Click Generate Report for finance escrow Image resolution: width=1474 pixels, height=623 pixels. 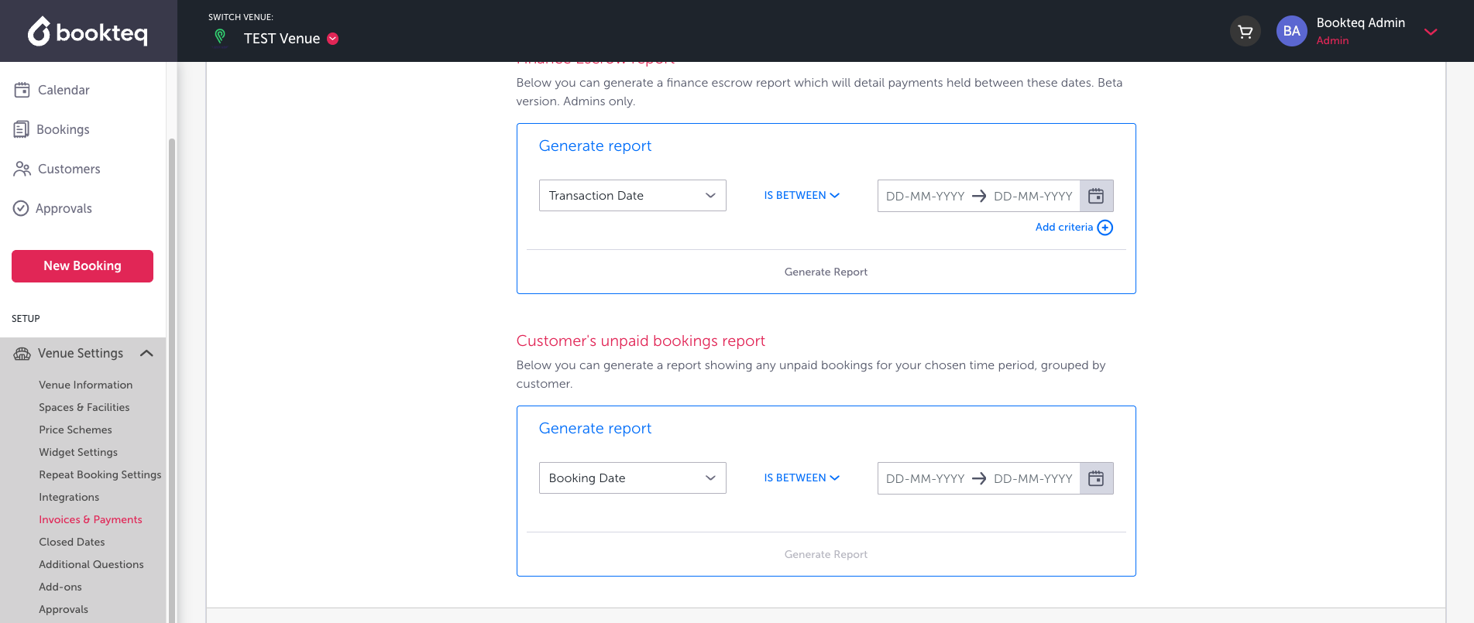tap(826, 272)
